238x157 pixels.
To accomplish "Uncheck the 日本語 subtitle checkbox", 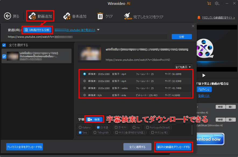I will click(98, 127).
